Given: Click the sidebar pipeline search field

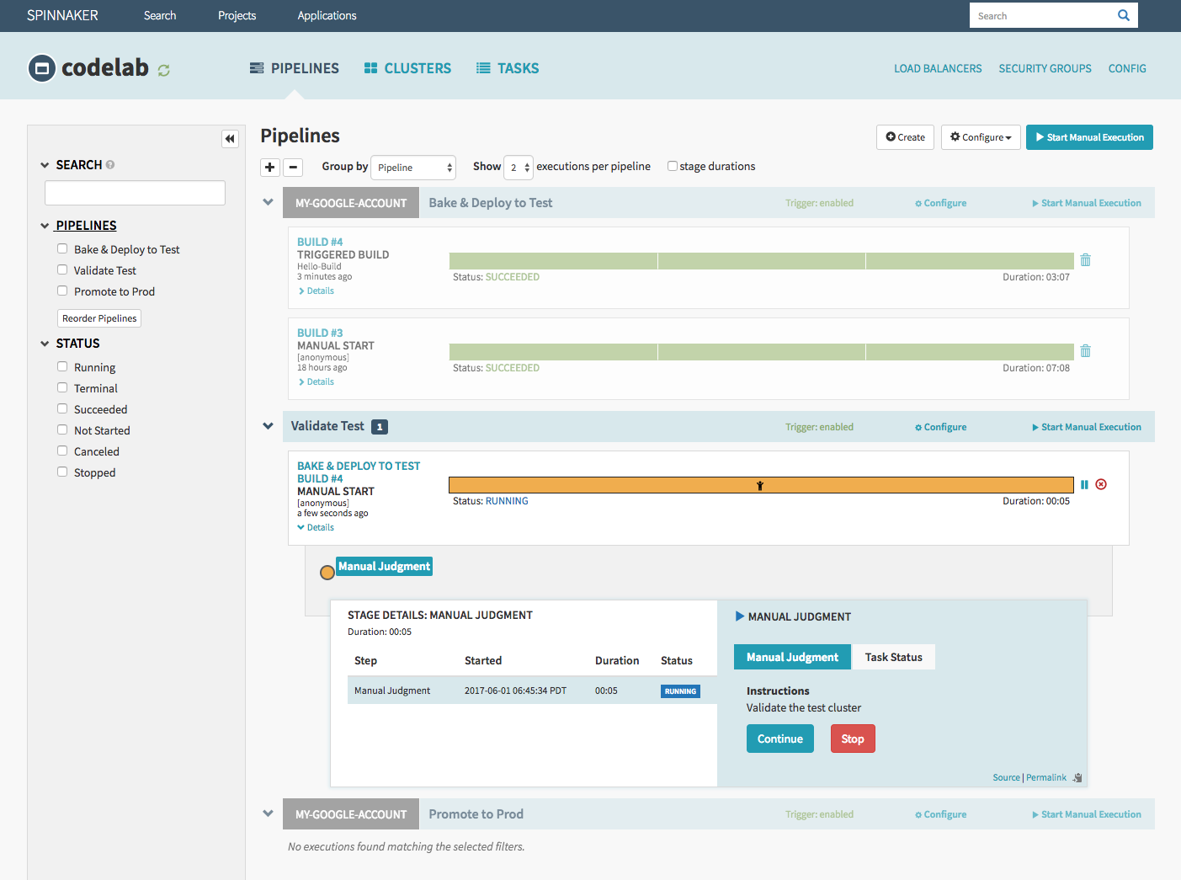Looking at the screenshot, I should (x=135, y=193).
